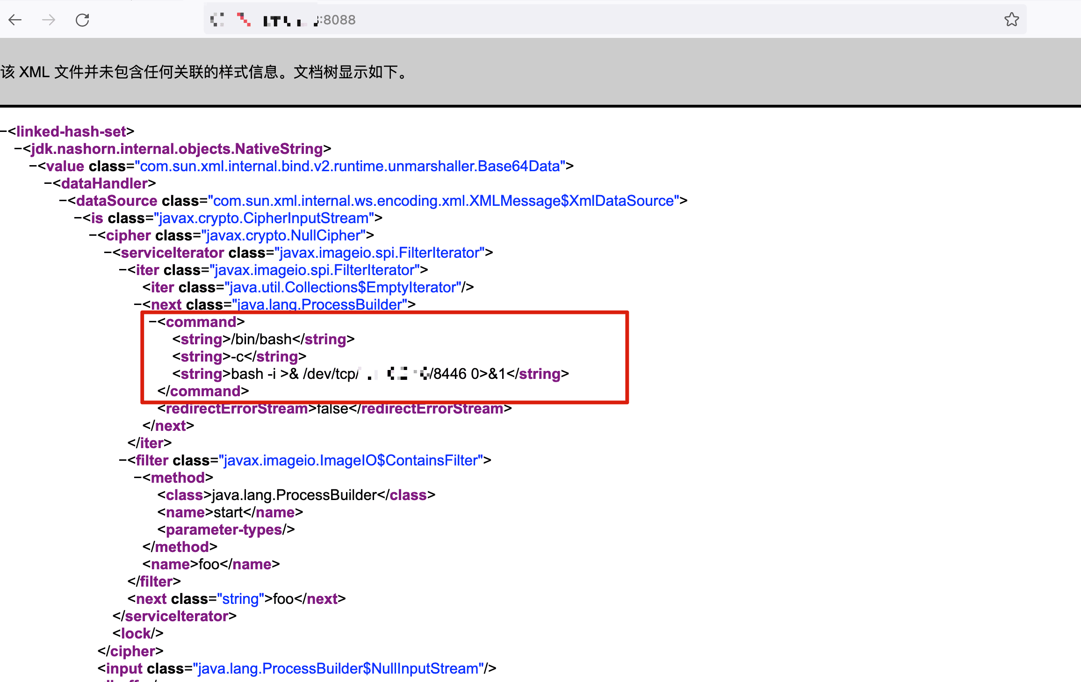Screen dimensions: 1081x682
Task: Click the class java.lang.ProcessBuilder line
Action: click(x=296, y=495)
